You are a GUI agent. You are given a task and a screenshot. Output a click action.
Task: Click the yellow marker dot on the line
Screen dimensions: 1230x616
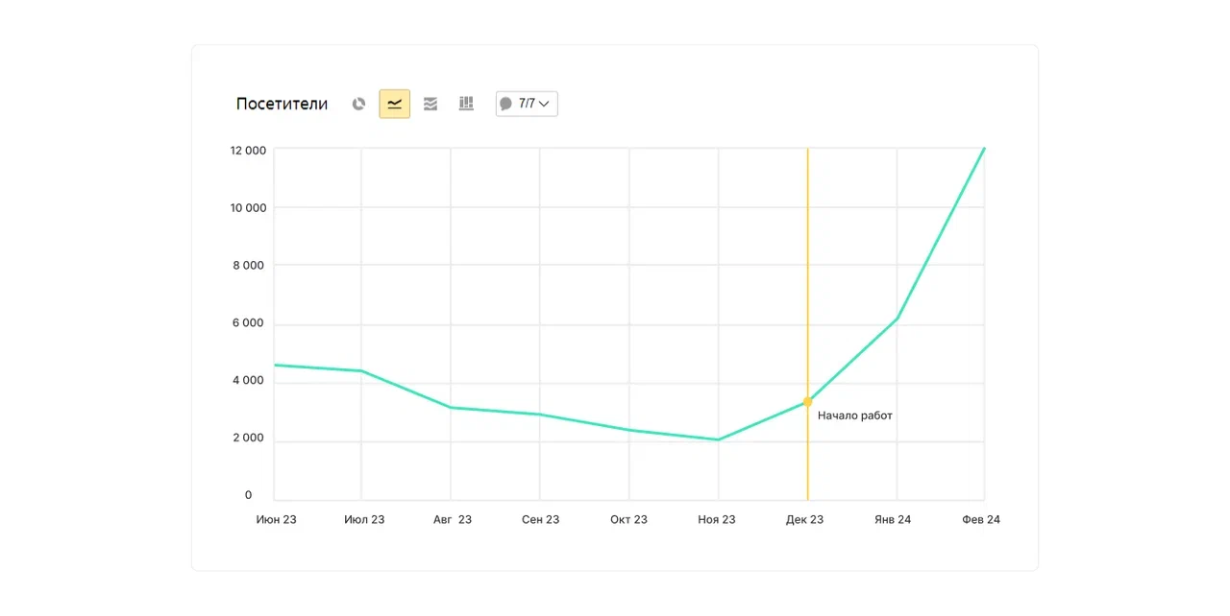click(807, 402)
